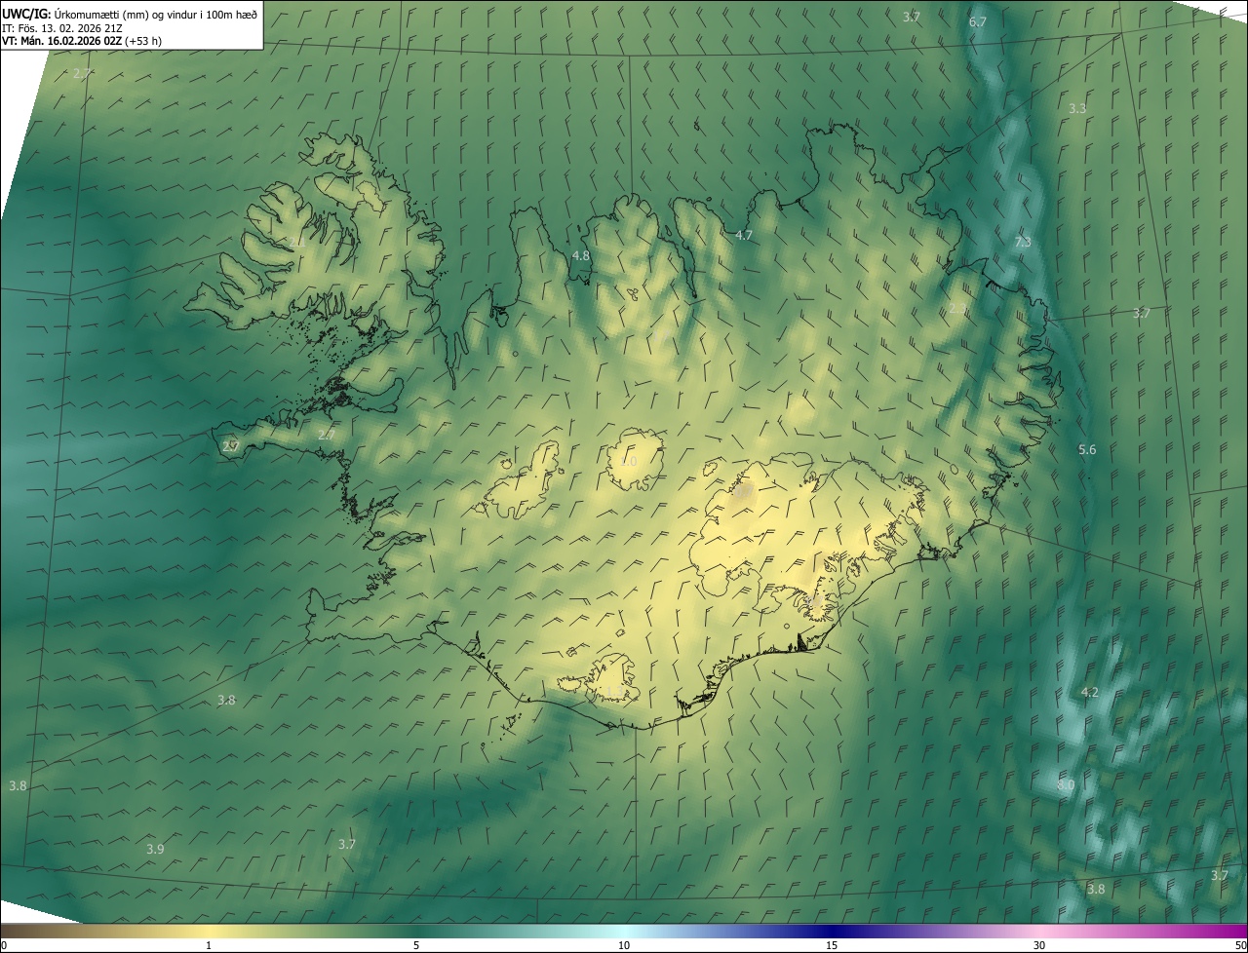Click the 4.8 value on the north coast
The width and height of the screenshot is (1248, 953).
click(580, 255)
